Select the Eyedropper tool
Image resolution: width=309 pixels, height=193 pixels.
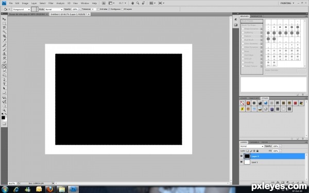click(4, 40)
